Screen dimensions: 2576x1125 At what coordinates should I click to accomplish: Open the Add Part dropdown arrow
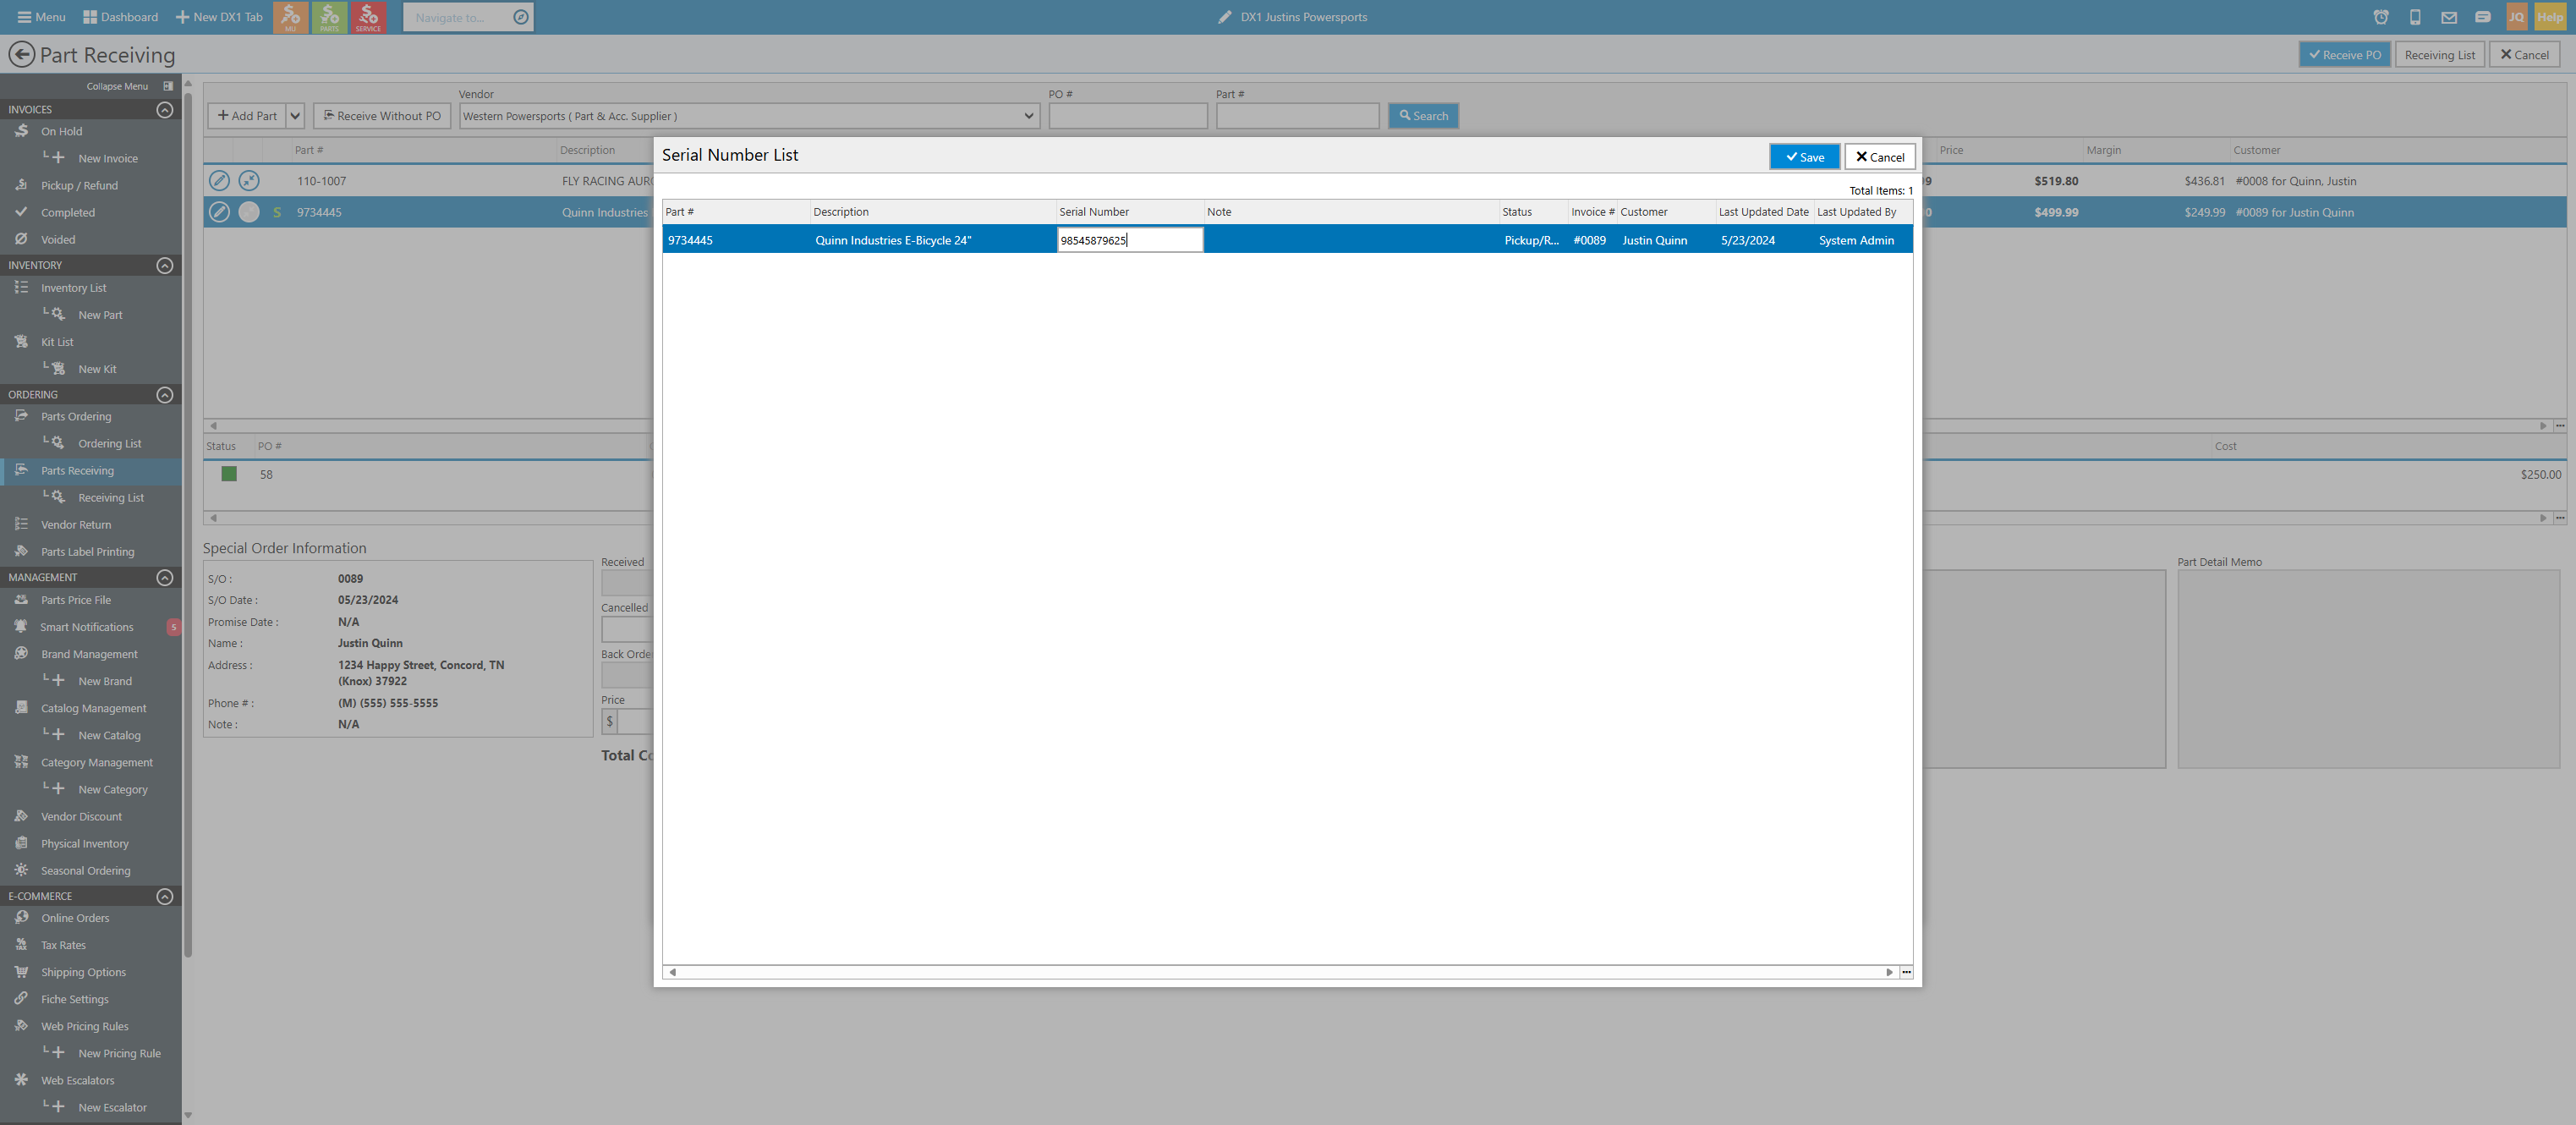(295, 116)
